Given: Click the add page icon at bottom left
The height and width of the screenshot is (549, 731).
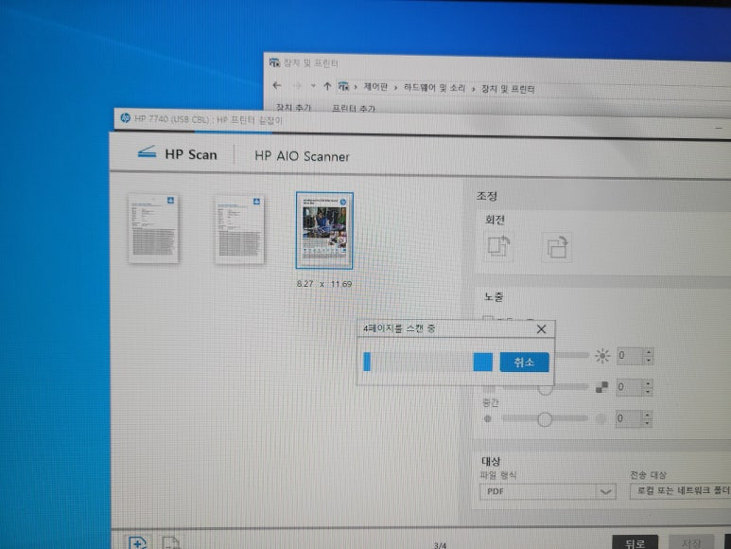Looking at the screenshot, I should tap(138, 542).
